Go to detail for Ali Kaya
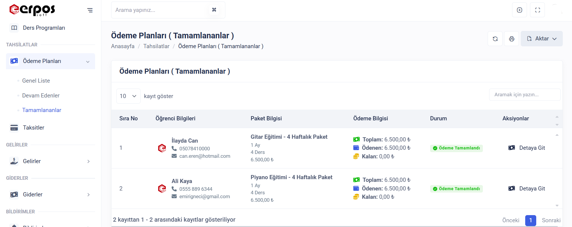Screen dimensions: 572x227 (x=527, y=189)
